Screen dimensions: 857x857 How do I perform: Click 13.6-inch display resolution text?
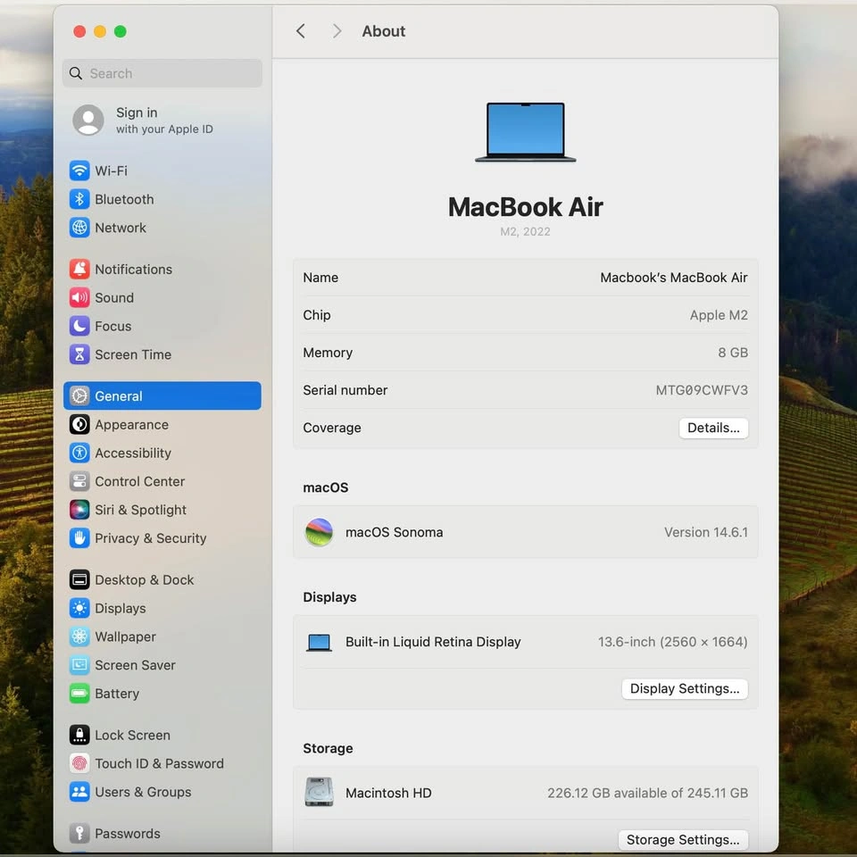click(672, 642)
